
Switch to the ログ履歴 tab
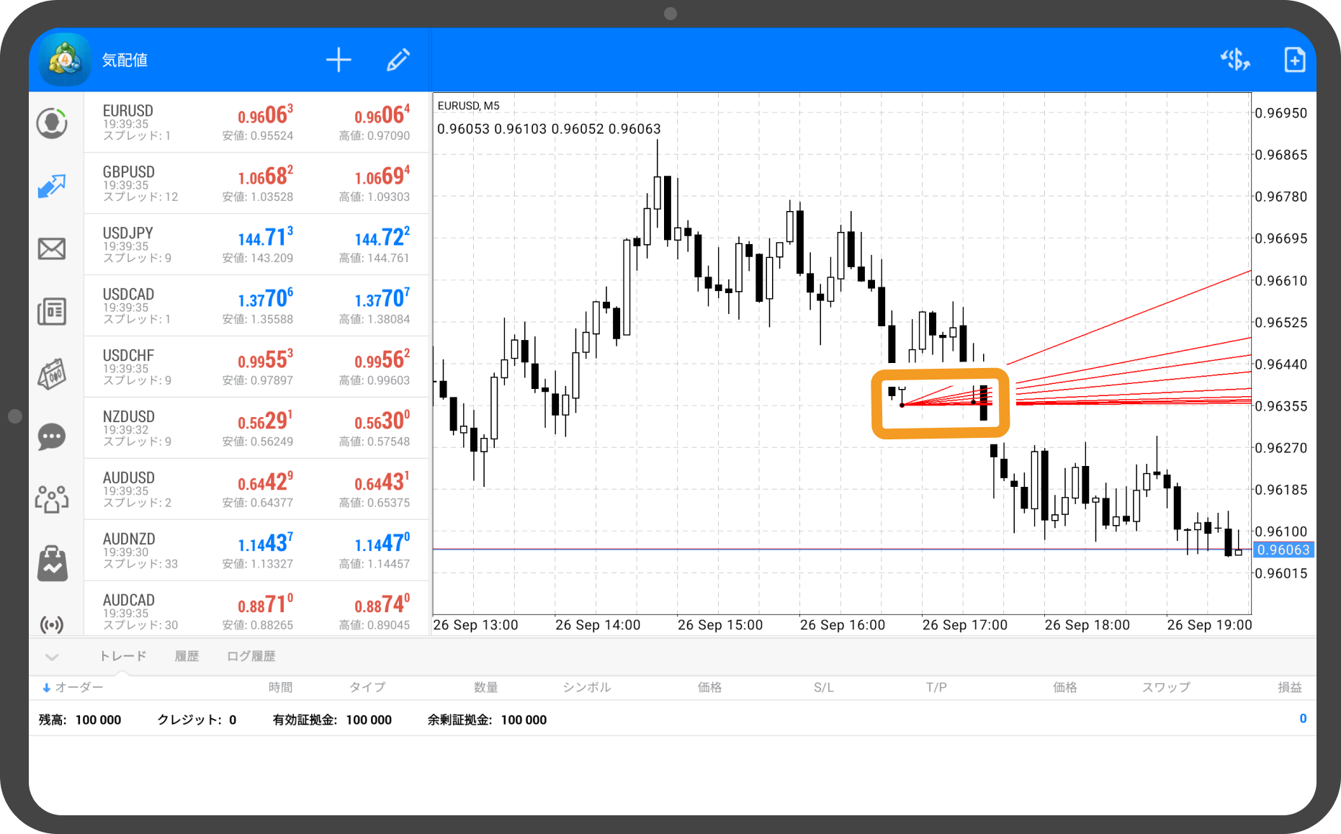click(x=251, y=656)
